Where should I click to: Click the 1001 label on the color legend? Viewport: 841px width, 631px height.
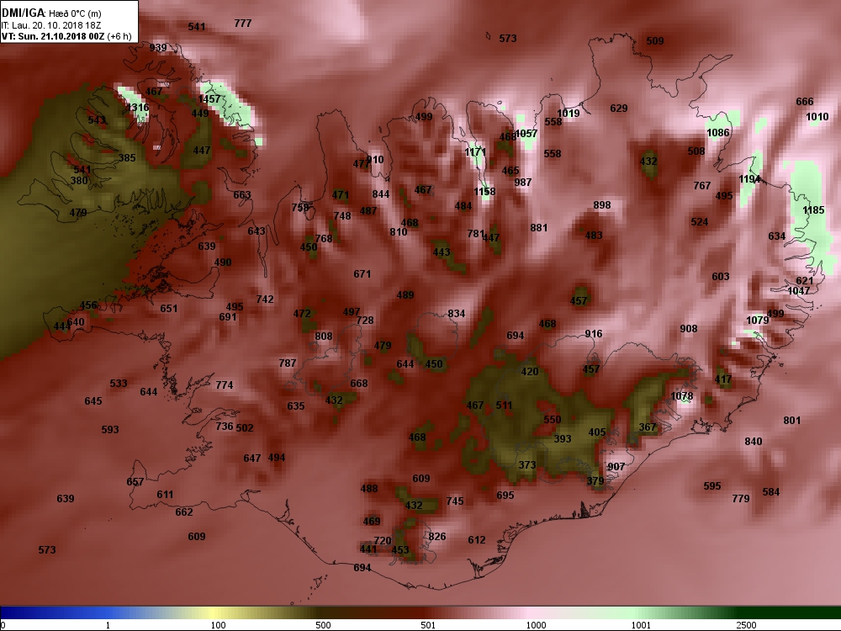641,625
